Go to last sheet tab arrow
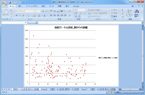This screenshot has width=145, height=95. coord(9,89)
